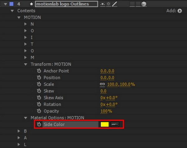Toggle the Quality slash switch
This screenshot has height=148, width=187.
(x=115, y=4)
